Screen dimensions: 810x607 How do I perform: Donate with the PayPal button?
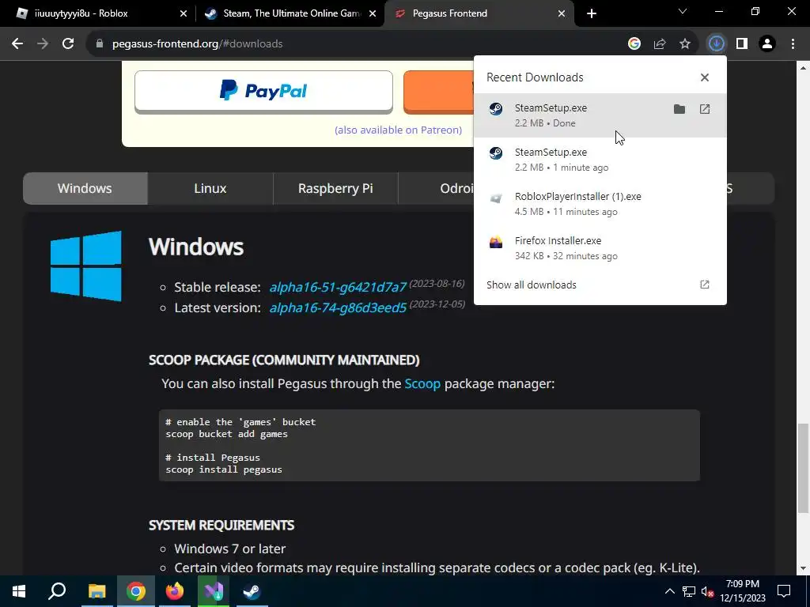(x=263, y=92)
